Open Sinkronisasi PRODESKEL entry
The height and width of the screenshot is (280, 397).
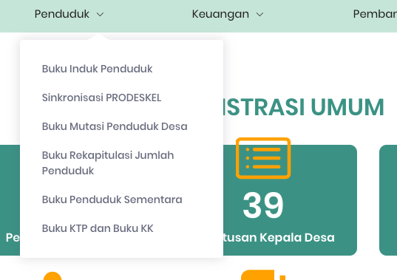[x=101, y=98]
